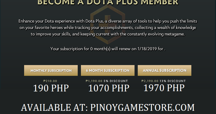The width and height of the screenshot is (216, 114).
Task: Click the 'on your favorite heroes' description line
Action: pyautogui.click(x=108, y=28)
